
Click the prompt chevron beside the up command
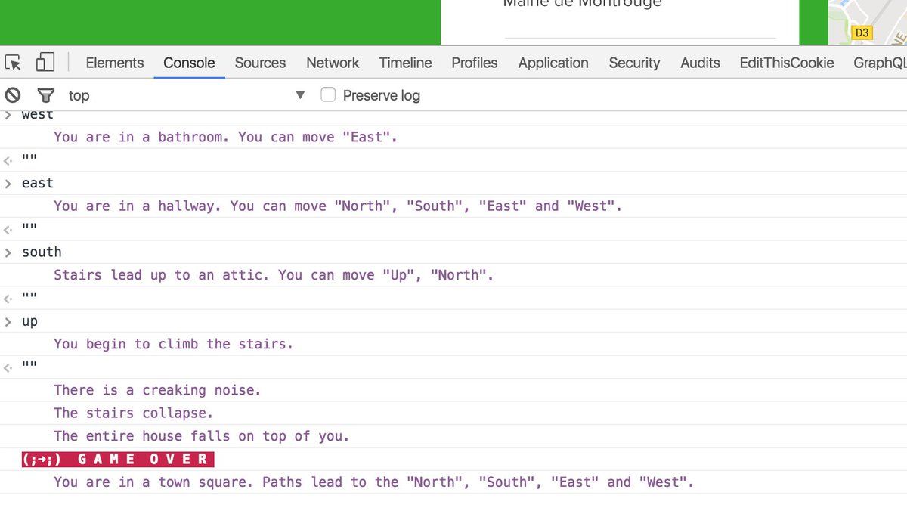8,322
